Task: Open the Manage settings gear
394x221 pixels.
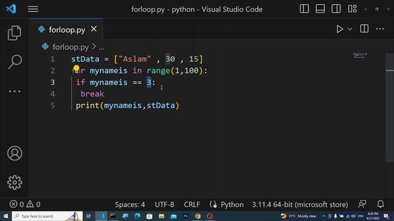Action: click(x=15, y=182)
